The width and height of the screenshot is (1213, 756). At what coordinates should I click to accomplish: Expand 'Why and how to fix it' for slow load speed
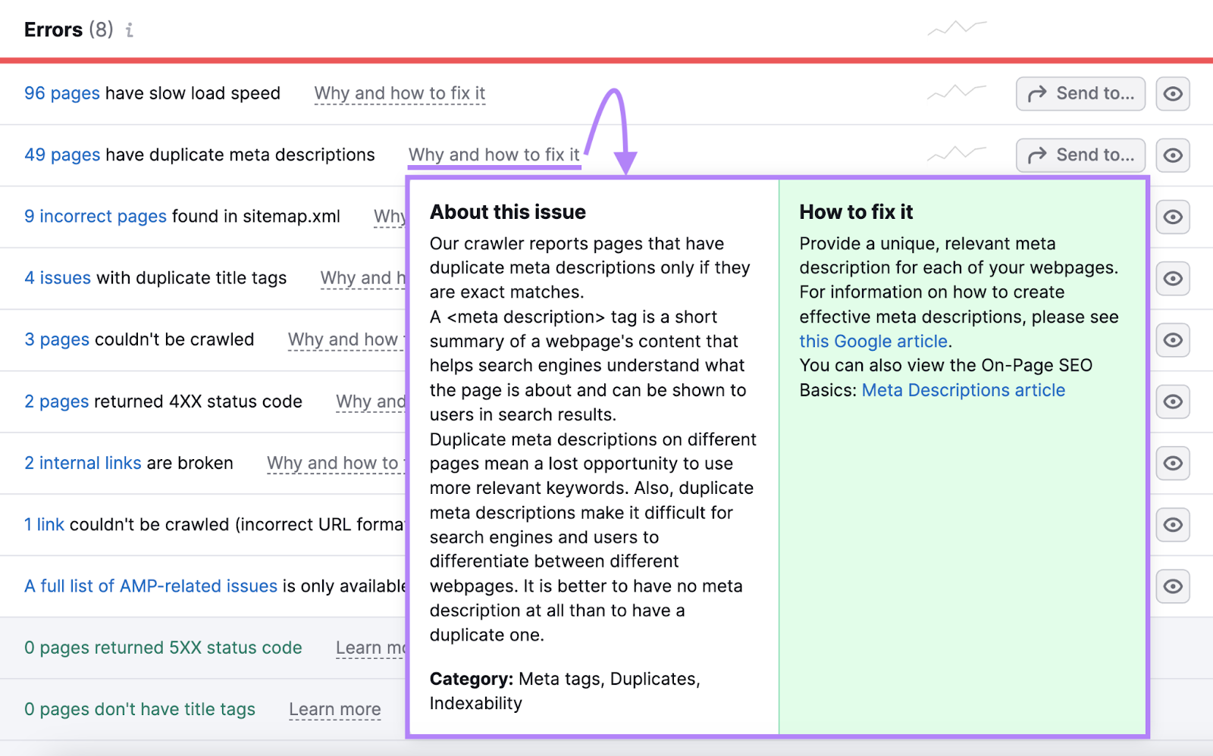pos(400,94)
